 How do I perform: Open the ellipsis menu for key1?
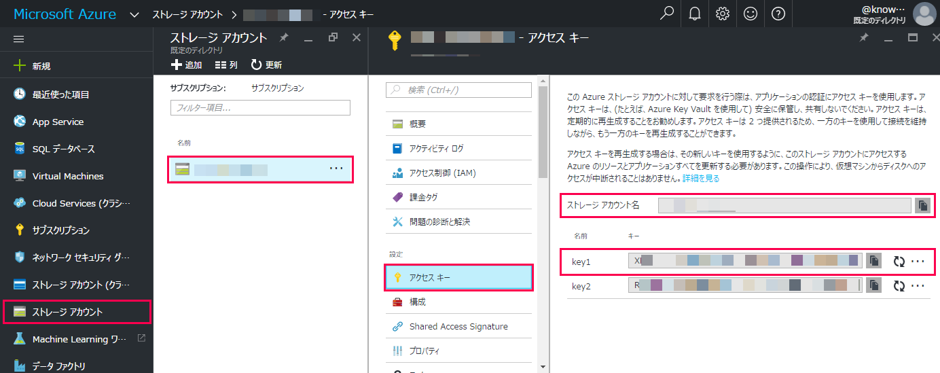pos(918,261)
